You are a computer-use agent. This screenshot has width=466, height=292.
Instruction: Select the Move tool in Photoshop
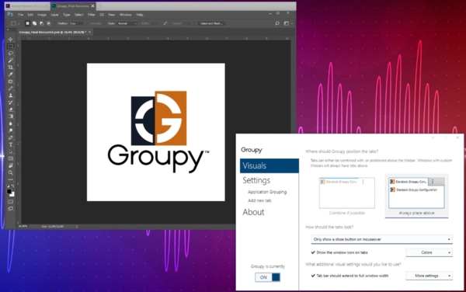(11, 39)
